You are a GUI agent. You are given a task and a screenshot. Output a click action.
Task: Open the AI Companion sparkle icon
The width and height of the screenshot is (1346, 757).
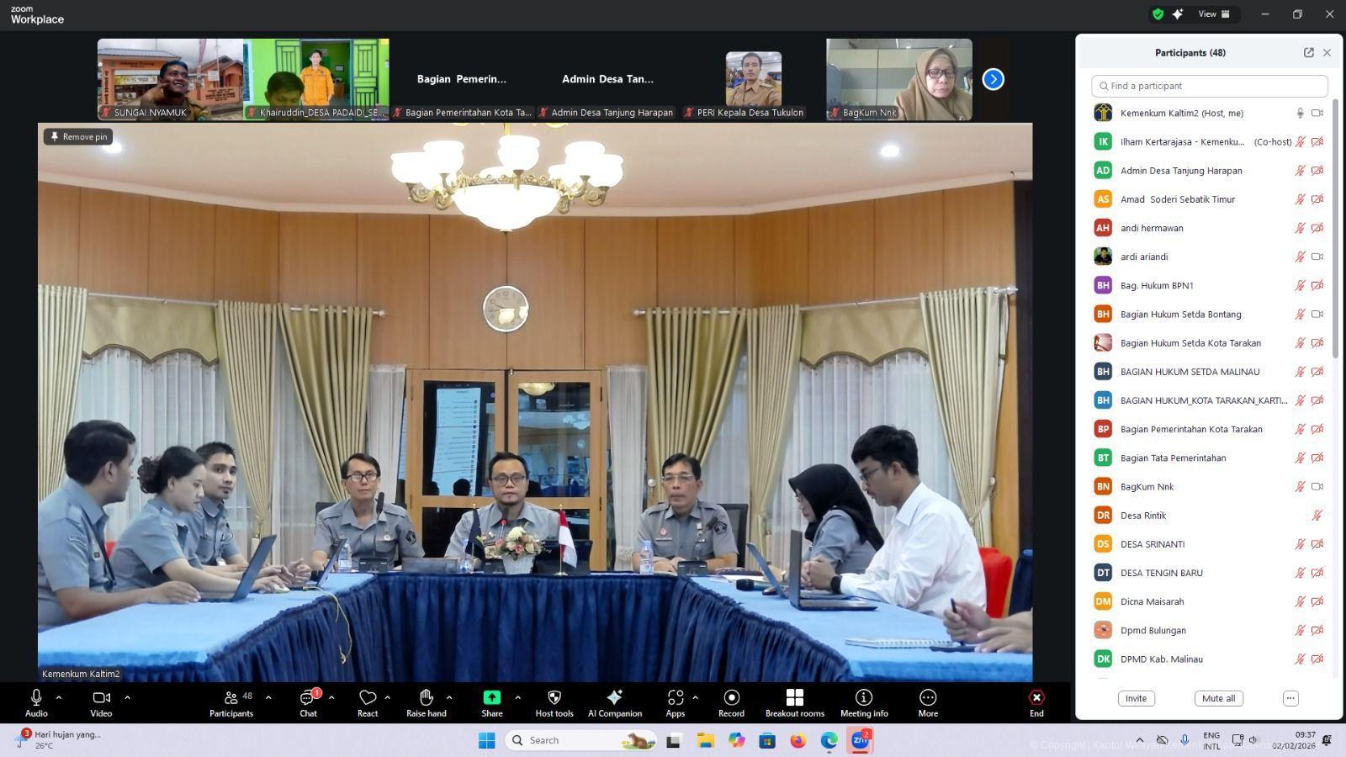tap(614, 698)
